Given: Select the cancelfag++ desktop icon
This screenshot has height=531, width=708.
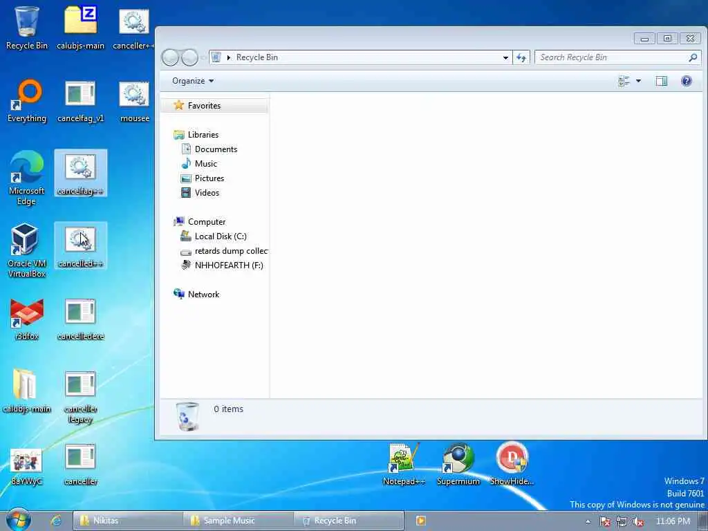Looking at the screenshot, I should coord(80,174).
